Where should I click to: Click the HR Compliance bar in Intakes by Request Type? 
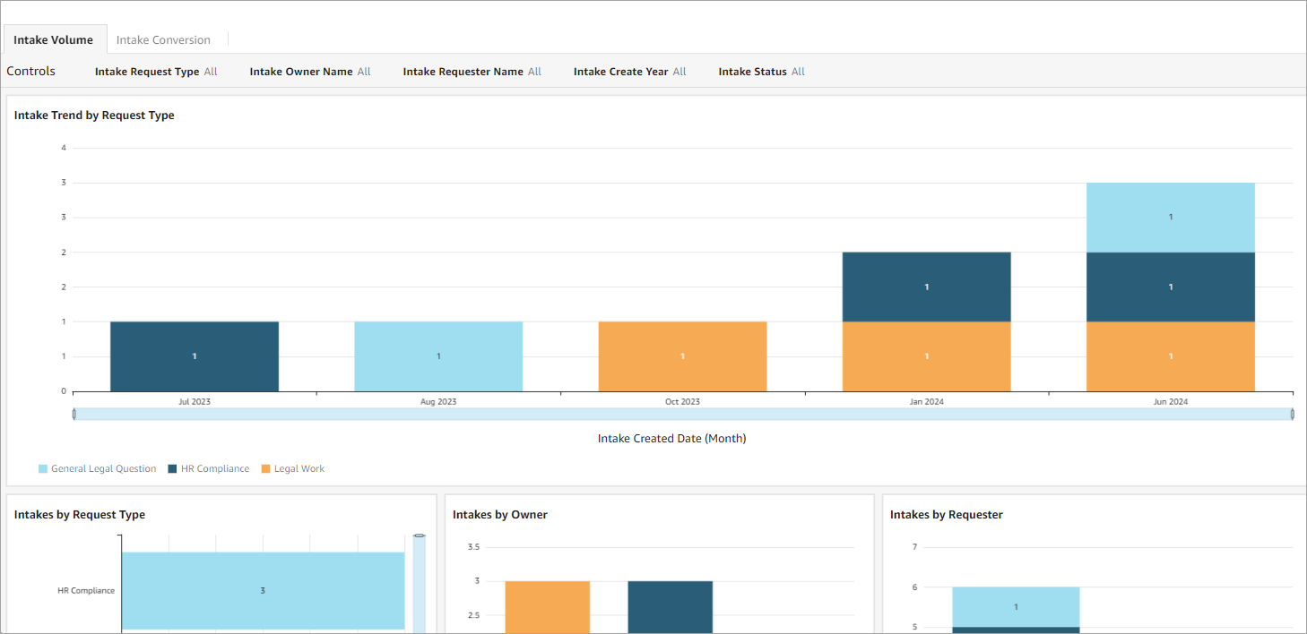(x=264, y=590)
